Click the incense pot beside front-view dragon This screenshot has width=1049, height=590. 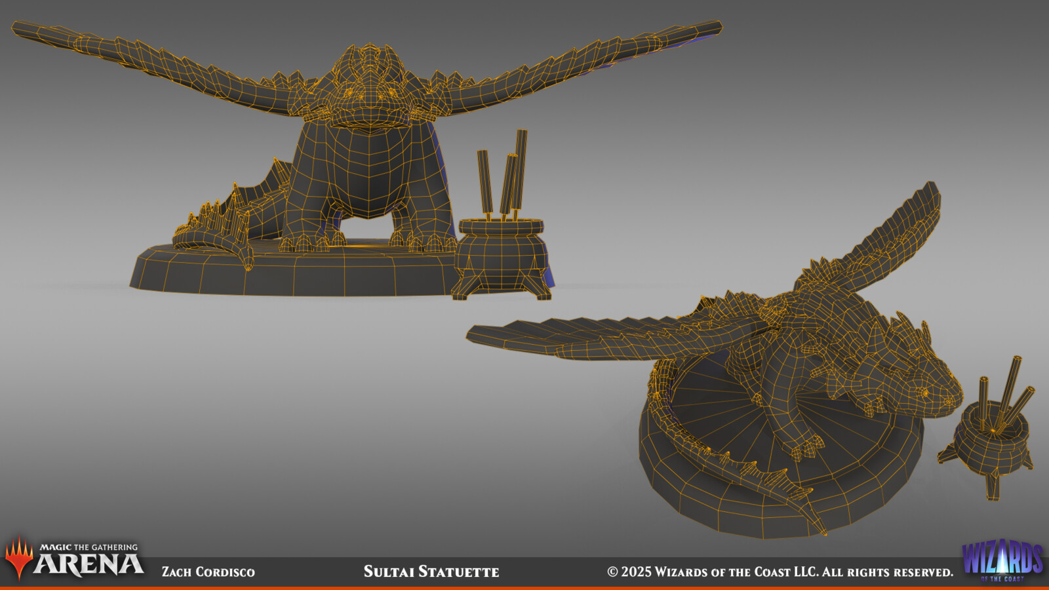502,215
